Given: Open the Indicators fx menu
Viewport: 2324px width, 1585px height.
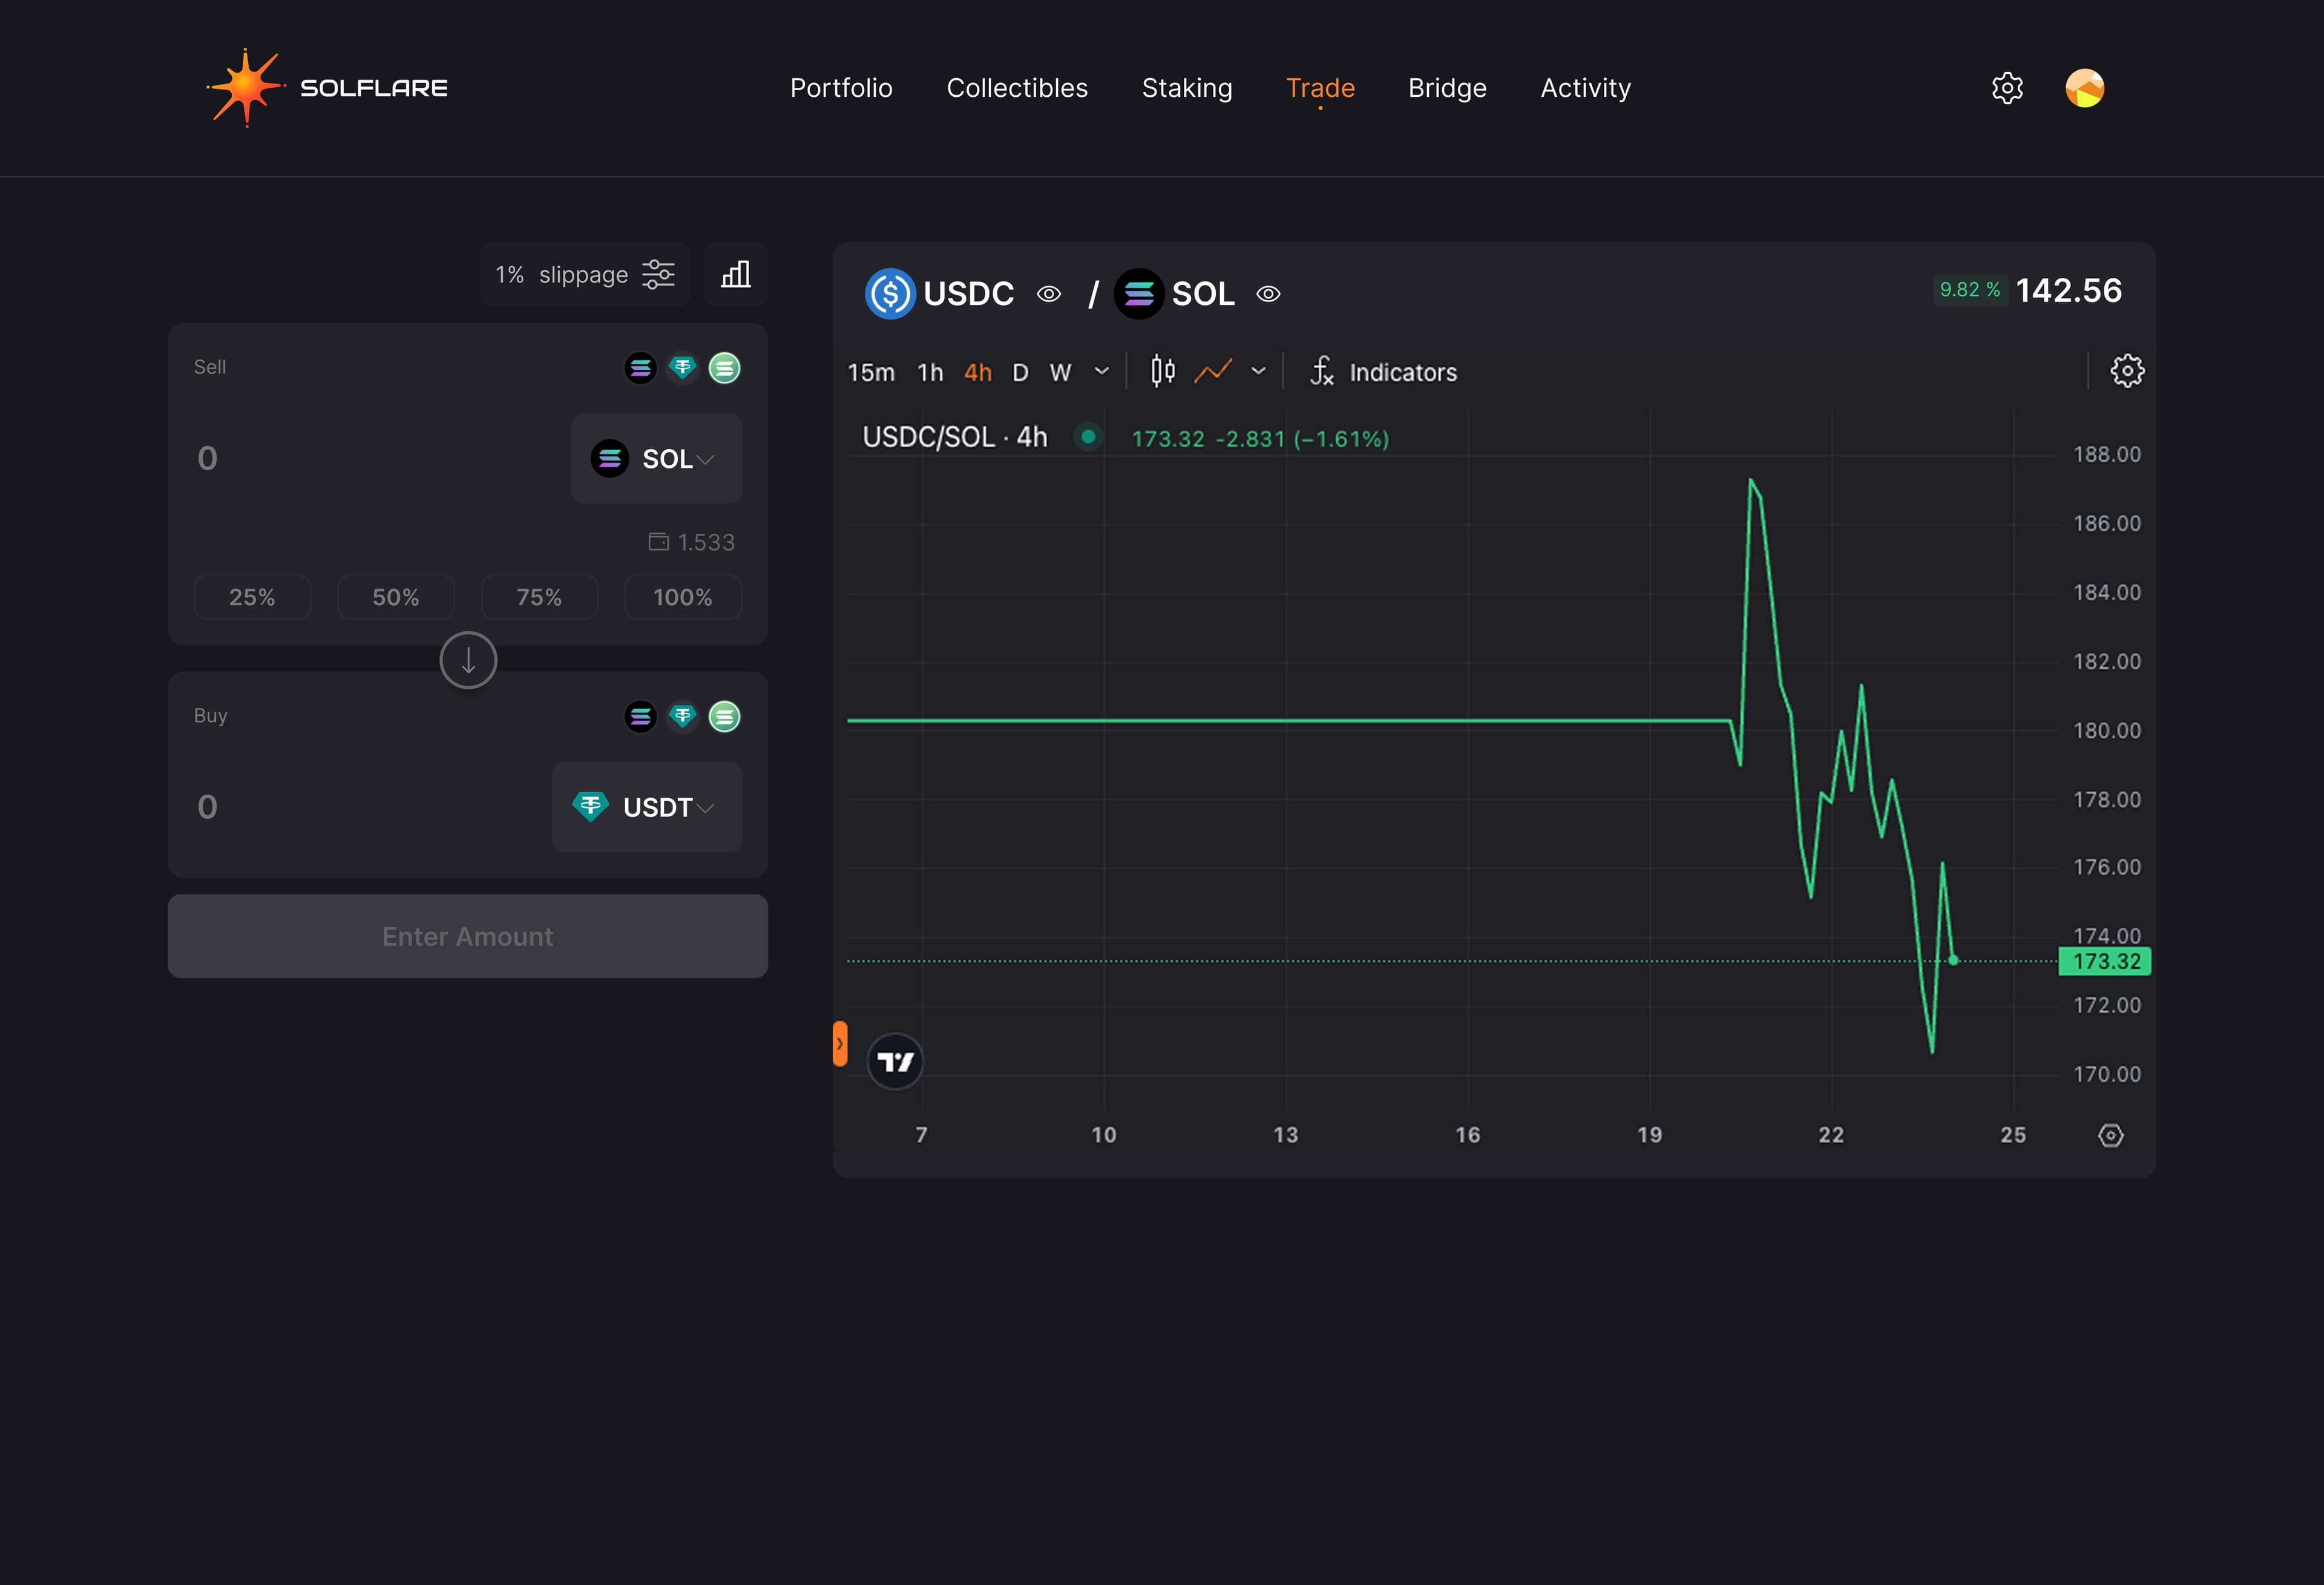Looking at the screenshot, I should point(1383,372).
